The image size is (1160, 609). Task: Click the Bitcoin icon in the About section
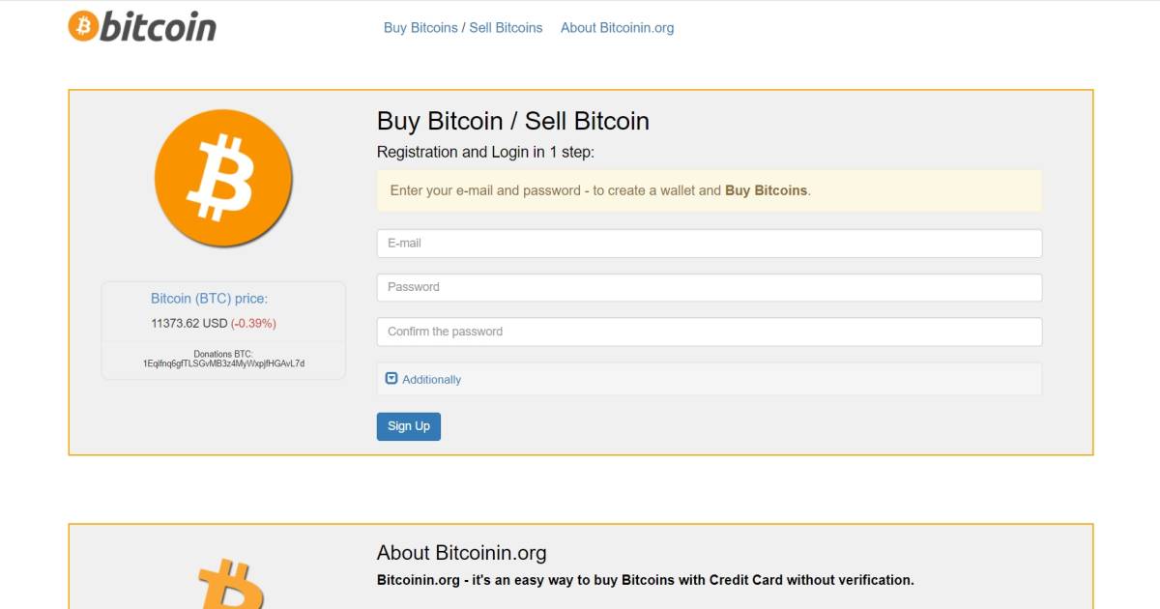[230, 585]
